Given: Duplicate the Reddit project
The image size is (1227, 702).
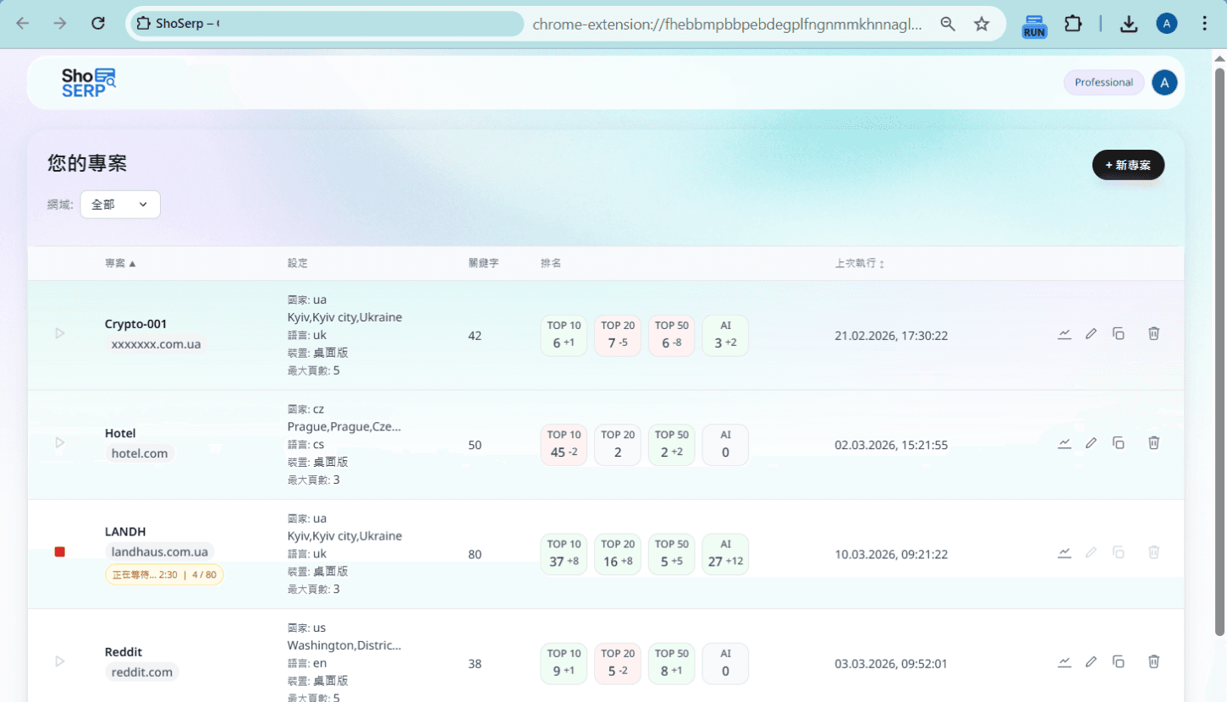Looking at the screenshot, I should coord(1119,661).
